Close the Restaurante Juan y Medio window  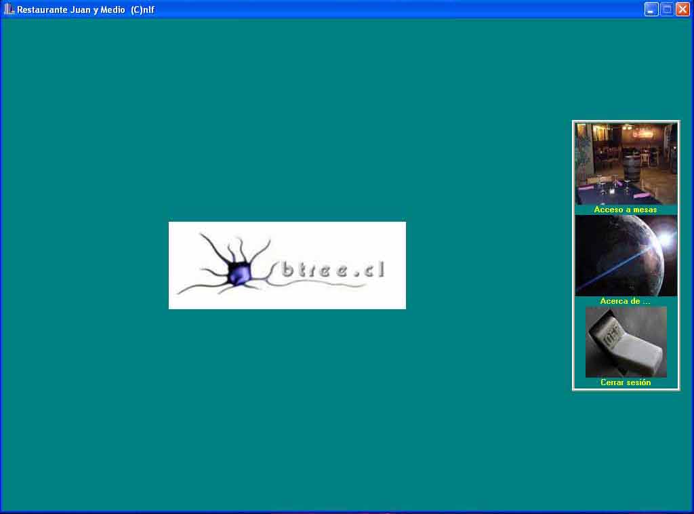682,9
